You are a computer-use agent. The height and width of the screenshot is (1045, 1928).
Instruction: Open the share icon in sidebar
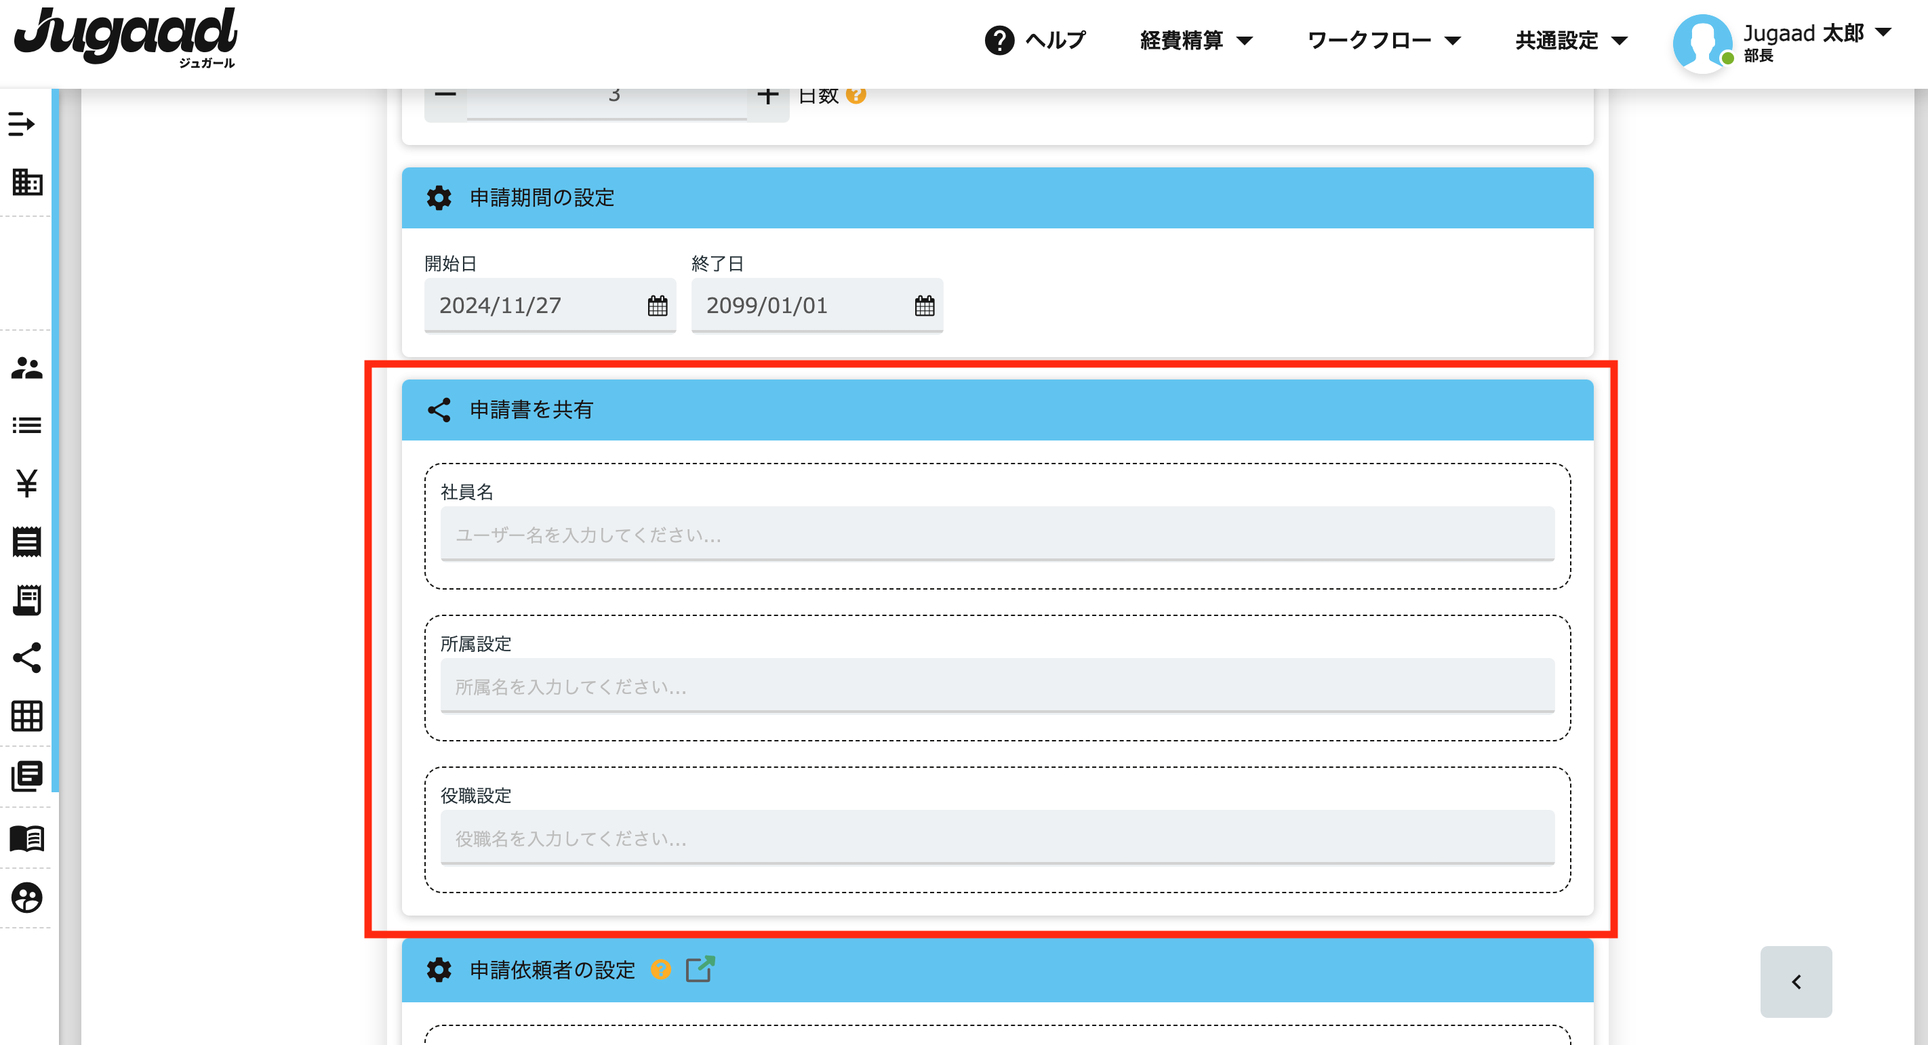(x=27, y=658)
